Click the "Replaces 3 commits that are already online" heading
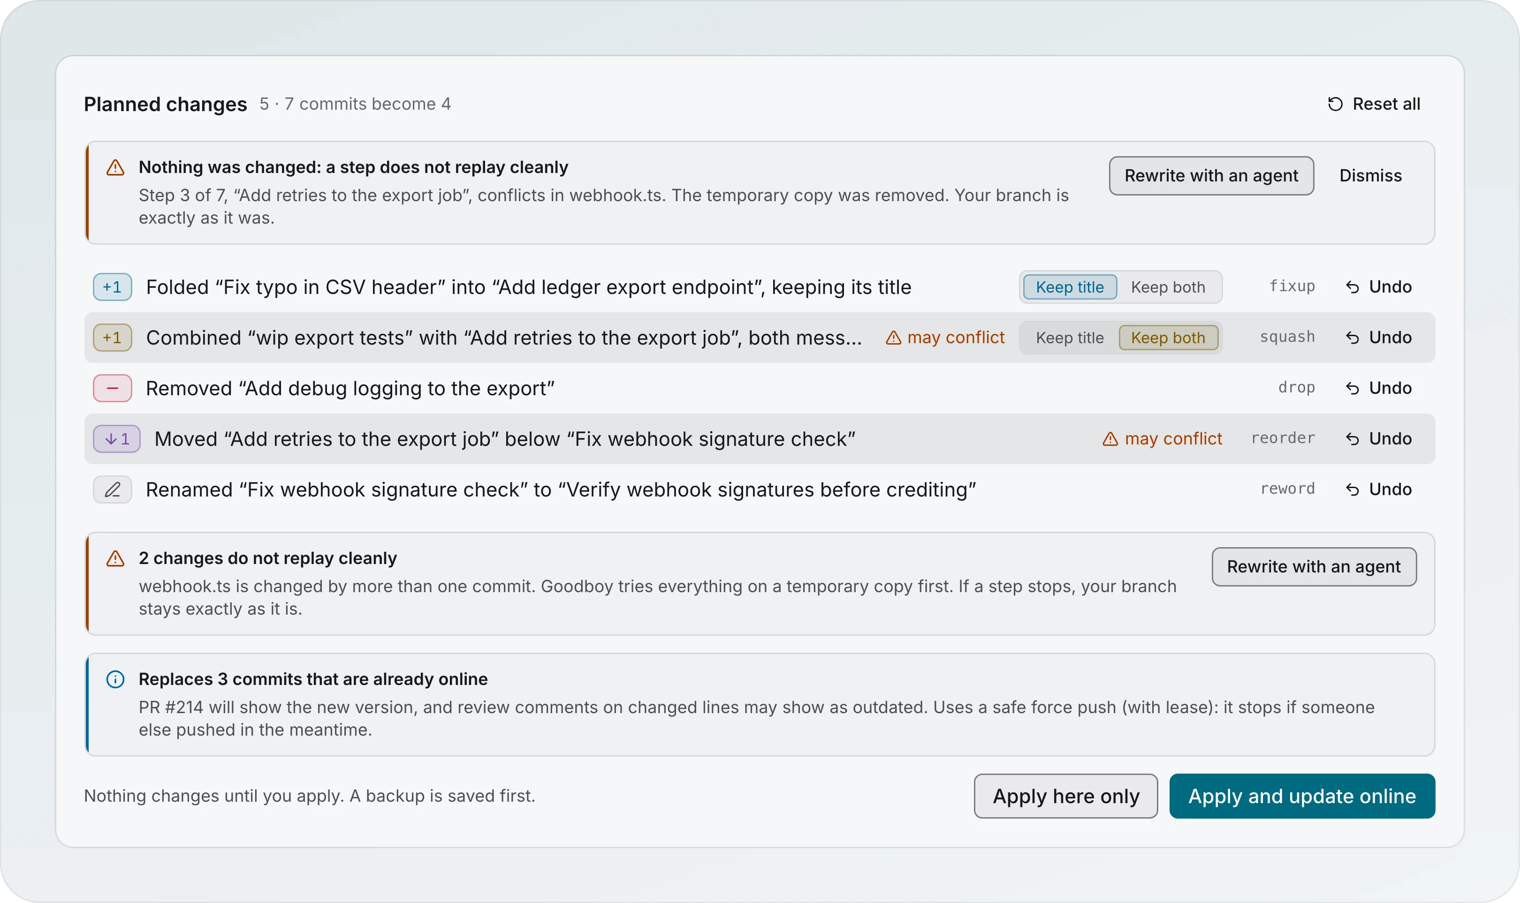The height and width of the screenshot is (903, 1520). click(313, 679)
